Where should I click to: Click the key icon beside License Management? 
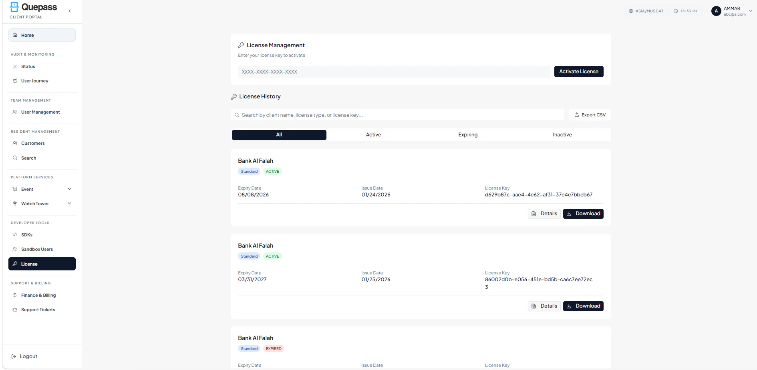tap(241, 45)
